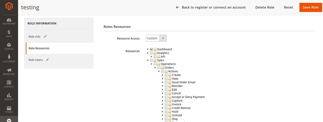Check the Cancel resource checkbox
This screenshot has height=122, width=323.
[166, 93]
